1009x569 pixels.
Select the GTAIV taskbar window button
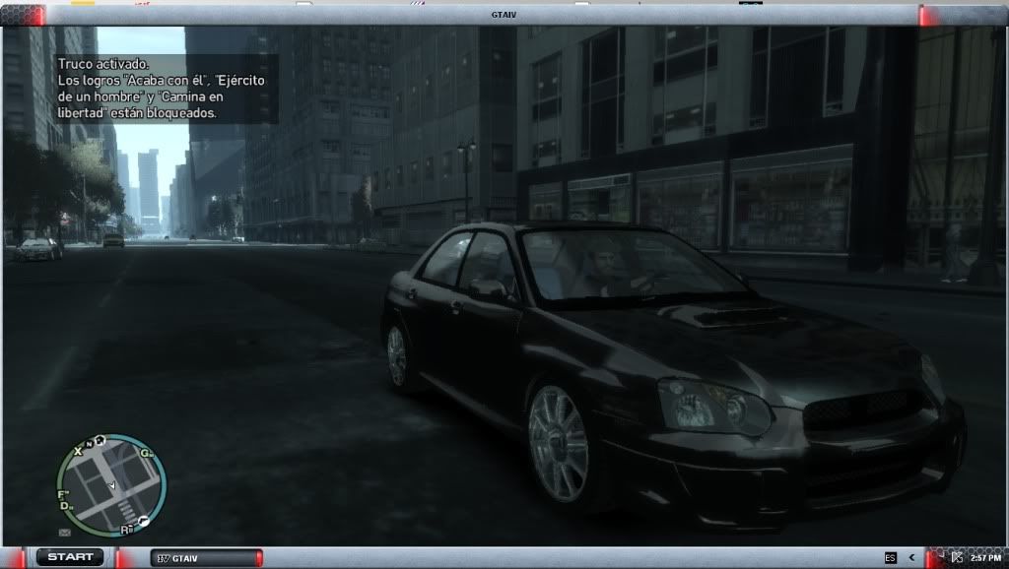tap(206, 558)
